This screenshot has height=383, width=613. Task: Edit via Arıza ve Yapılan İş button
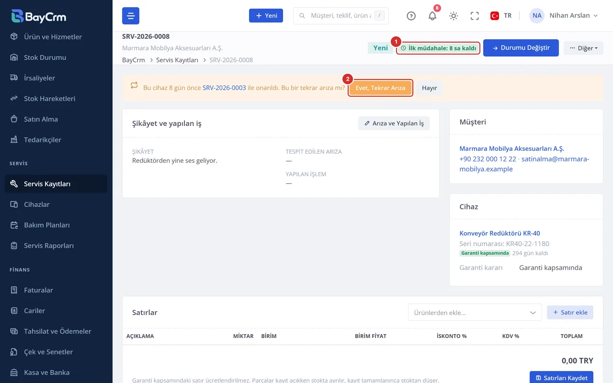[x=394, y=124]
